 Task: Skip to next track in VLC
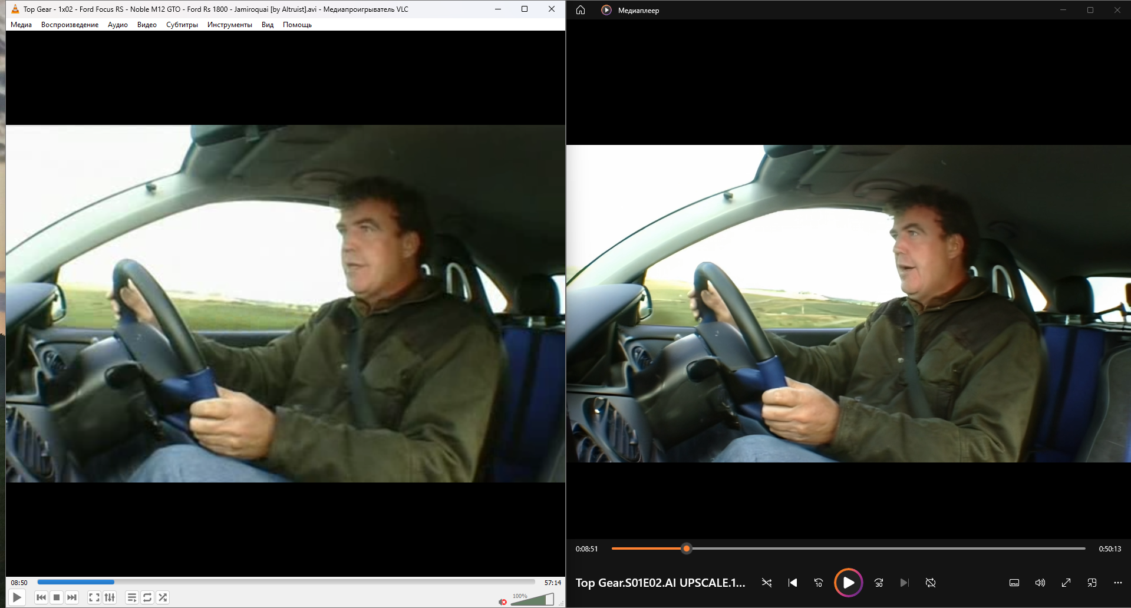pyautogui.click(x=72, y=597)
